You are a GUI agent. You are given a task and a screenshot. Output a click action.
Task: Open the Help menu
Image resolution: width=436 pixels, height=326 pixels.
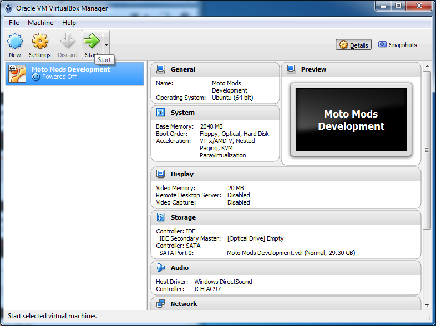tap(69, 23)
